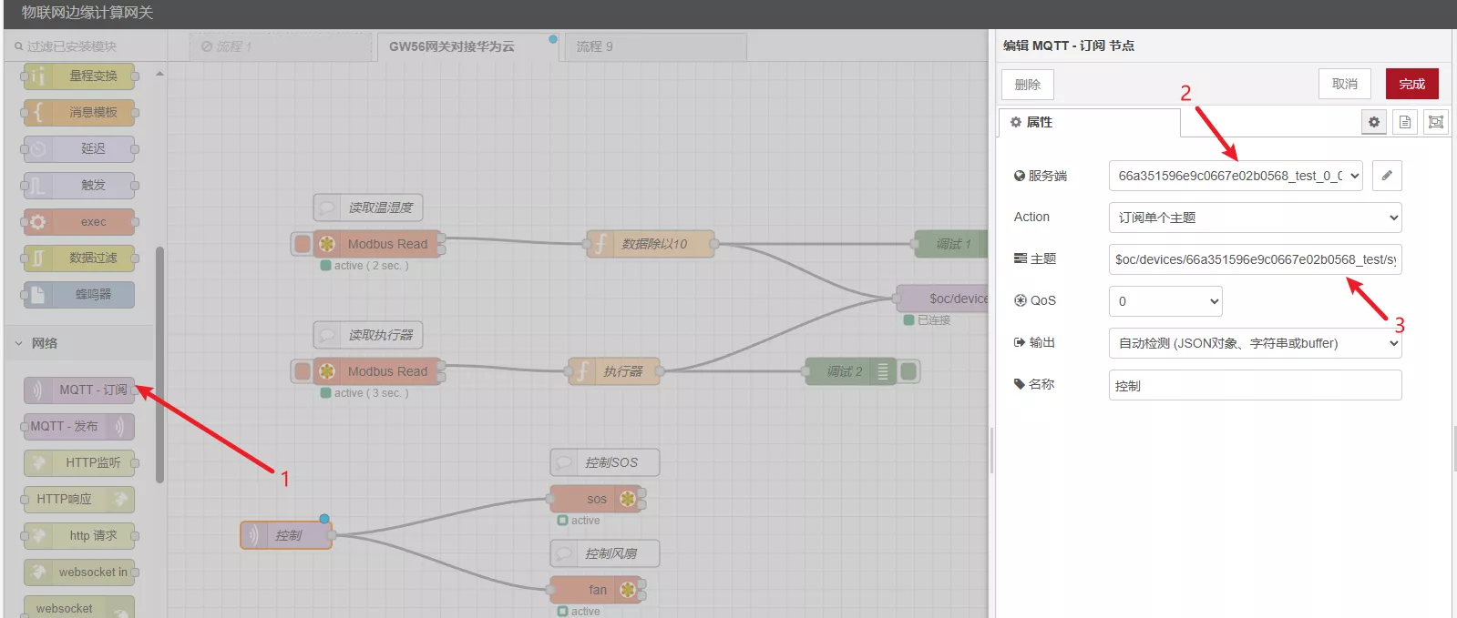This screenshot has width=1457, height=618.
Task: Open the QoS dropdown
Action: pos(1165,301)
